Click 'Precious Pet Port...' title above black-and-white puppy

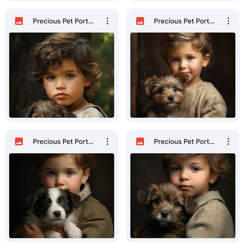(63, 141)
